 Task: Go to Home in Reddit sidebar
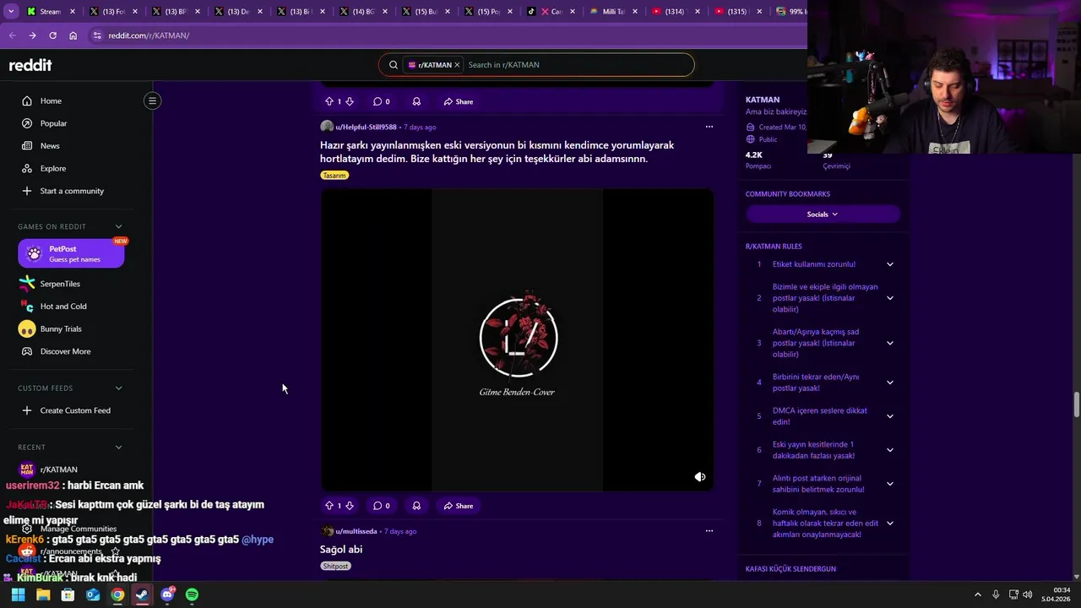(x=51, y=101)
